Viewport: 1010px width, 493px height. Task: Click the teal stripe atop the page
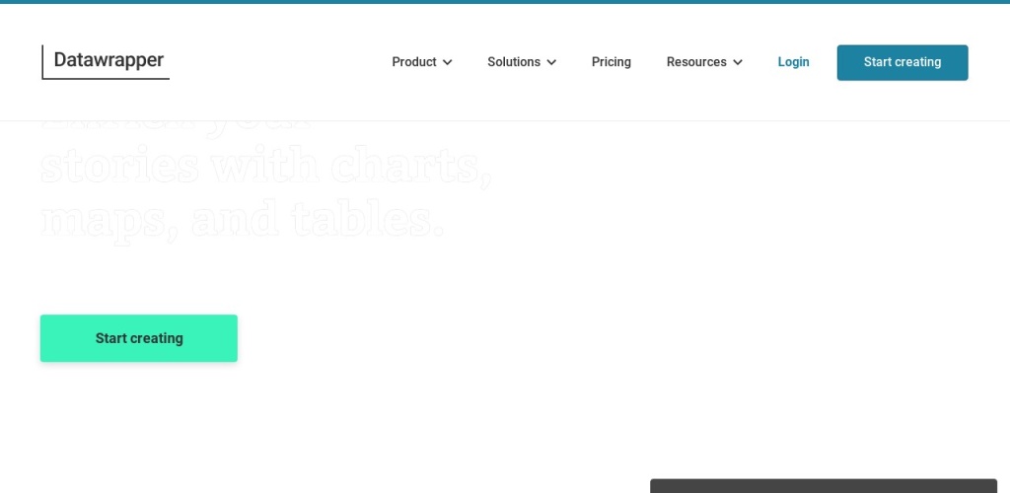tap(505, 2)
